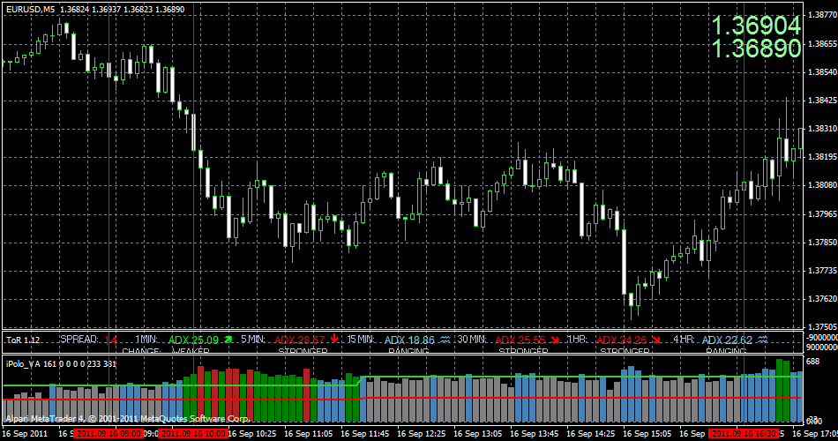
Task: Click the ranging wave icon beside ADX 18.86
Action: pos(444,339)
